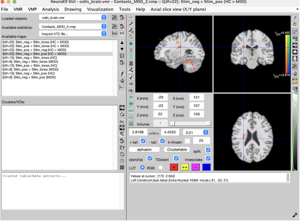
Task: Open the VMR menu
Action: pos(18,9)
